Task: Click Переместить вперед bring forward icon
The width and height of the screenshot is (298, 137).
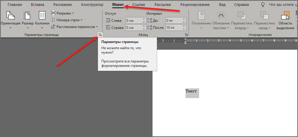Action: [243, 16]
